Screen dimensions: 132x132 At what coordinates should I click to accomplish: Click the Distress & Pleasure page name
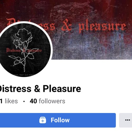[40, 89]
